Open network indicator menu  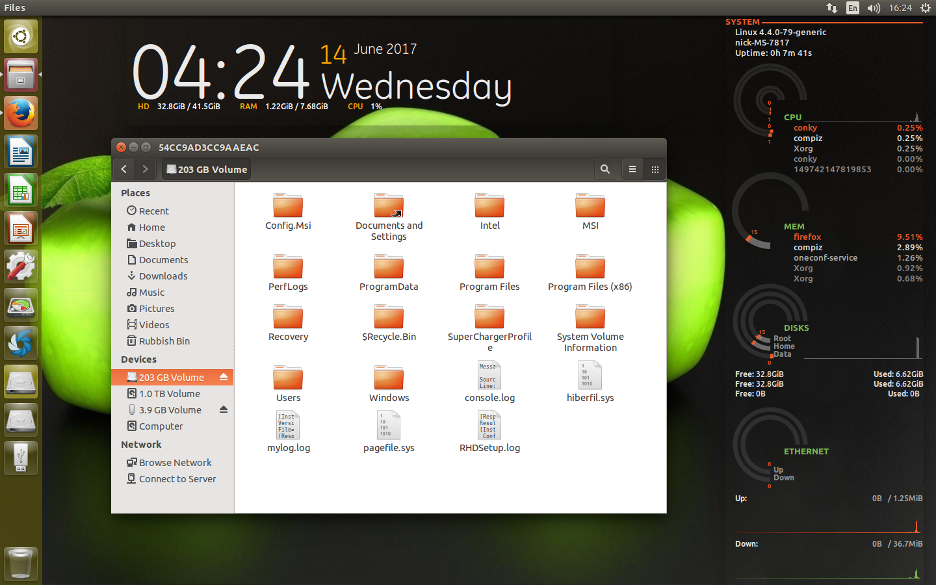(x=832, y=8)
